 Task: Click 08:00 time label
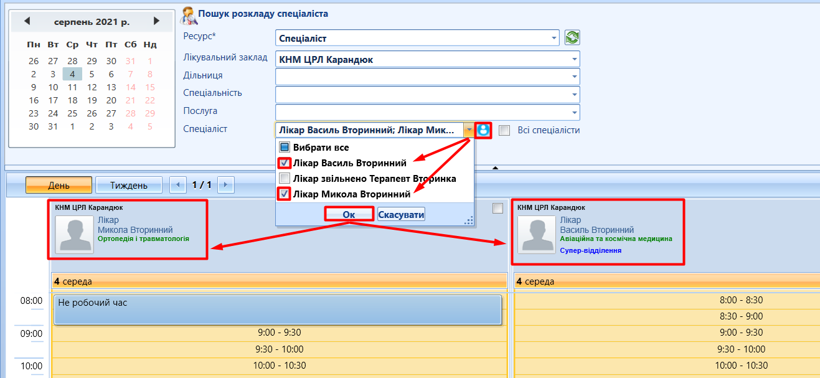point(31,301)
